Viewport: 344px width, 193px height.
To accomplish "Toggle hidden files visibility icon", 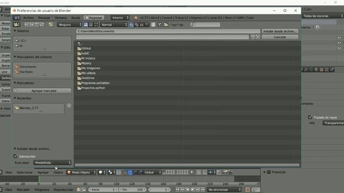I will click(x=153, y=25).
